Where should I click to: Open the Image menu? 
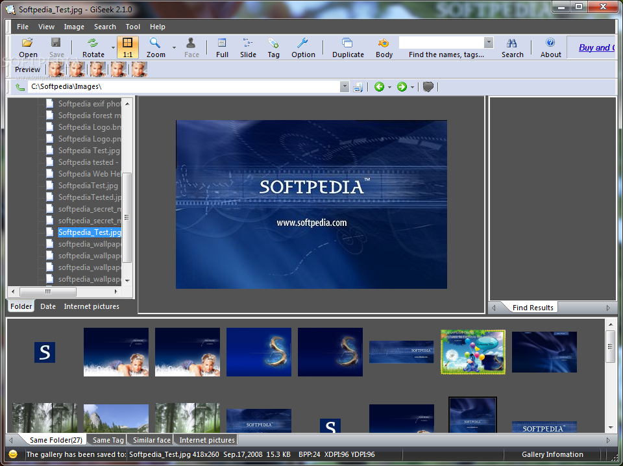point(74,27)
